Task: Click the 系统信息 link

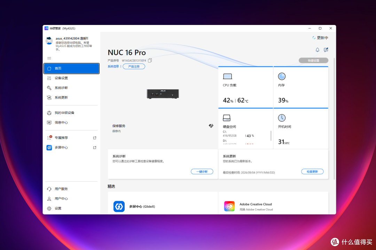Action: (x=113, y=67)
